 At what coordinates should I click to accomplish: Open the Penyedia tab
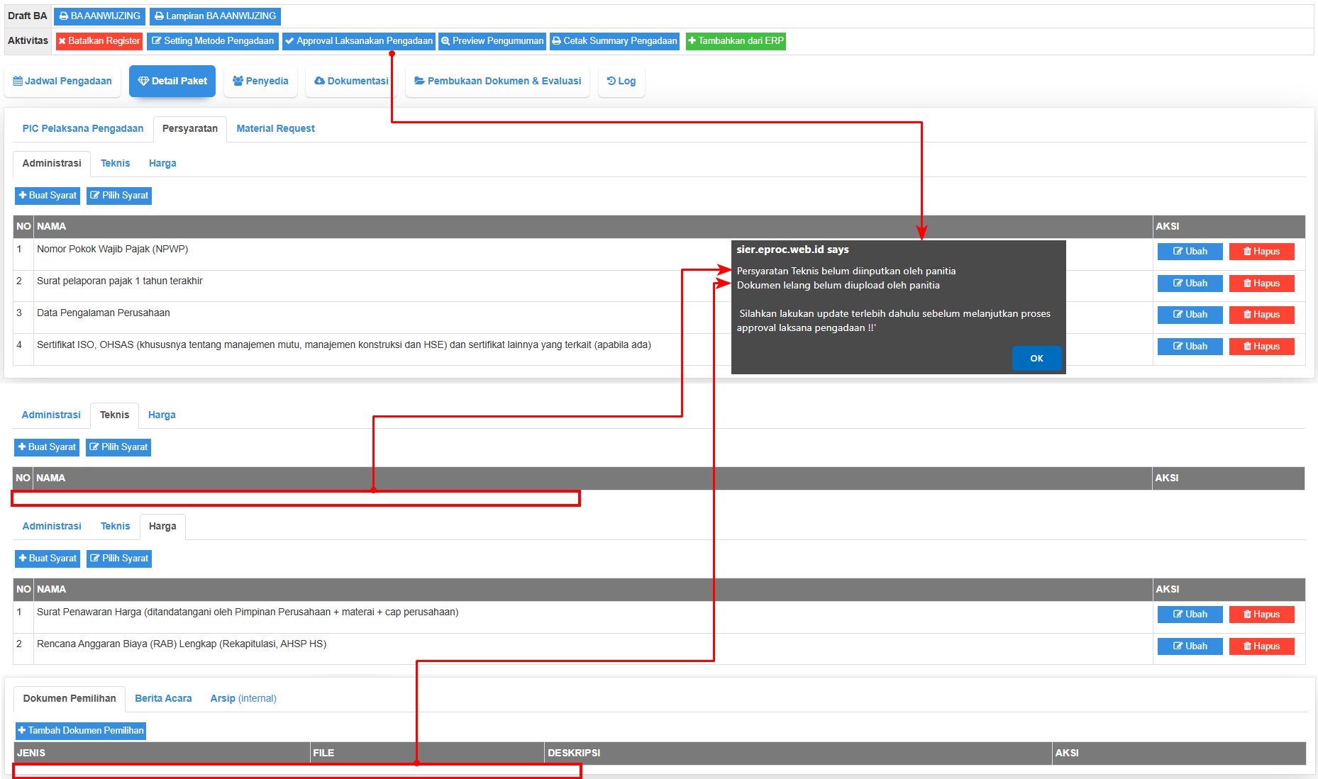[260, 82]
